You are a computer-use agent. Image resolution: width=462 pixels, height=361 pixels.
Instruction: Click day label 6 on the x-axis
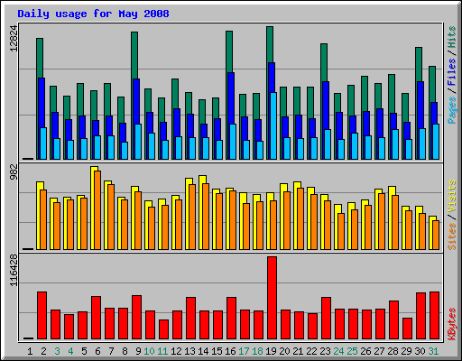click(x=97, y=351)
